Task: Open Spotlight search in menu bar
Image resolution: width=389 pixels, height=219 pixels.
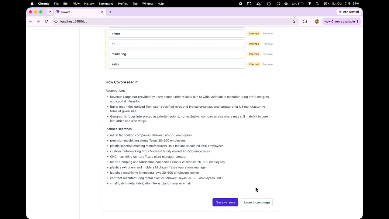Action: tap(317, 4)
